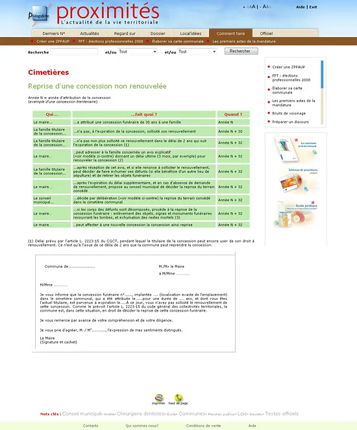Click the Reprise d'une concession non renouvelée heading

point(97,86)
